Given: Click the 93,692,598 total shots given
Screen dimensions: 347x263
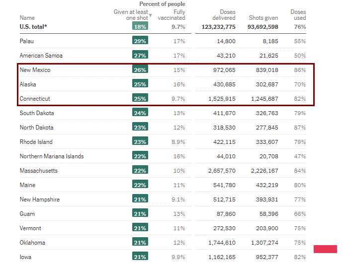Looking at the screenshot, I should (263, 27).
